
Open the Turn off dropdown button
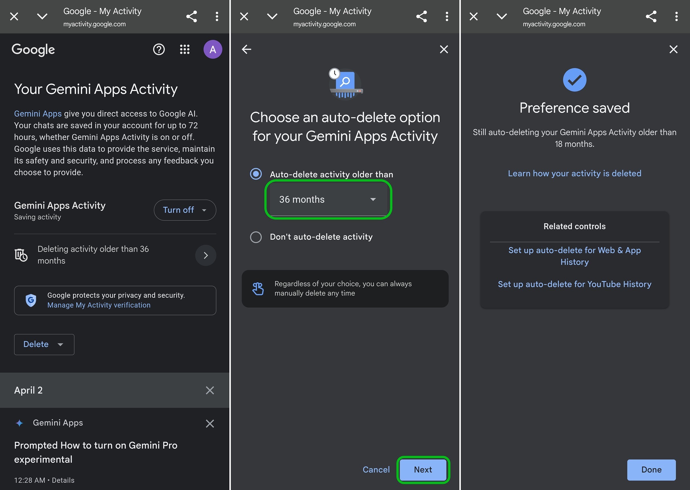185,210
